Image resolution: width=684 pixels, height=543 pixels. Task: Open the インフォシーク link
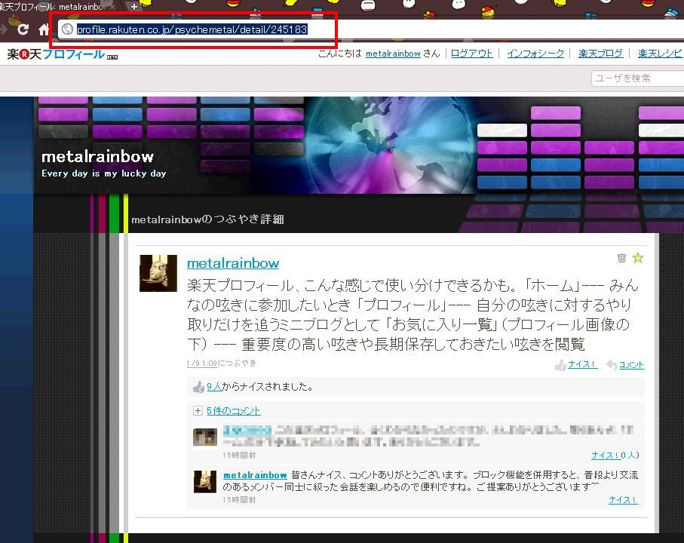[x=535, y=54]
